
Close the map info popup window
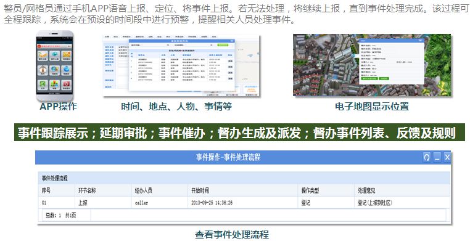click(x=421, y=41)
